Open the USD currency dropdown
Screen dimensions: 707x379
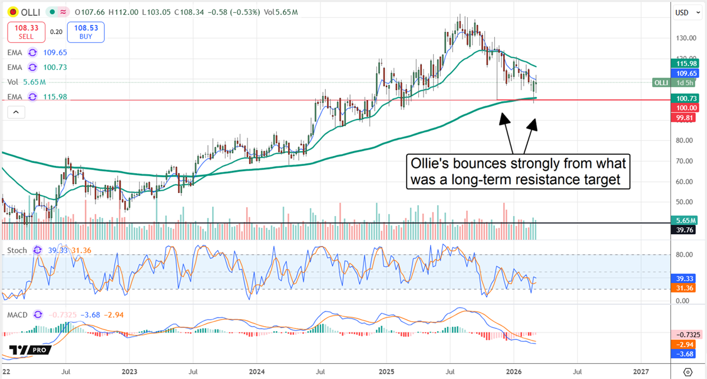687,12
